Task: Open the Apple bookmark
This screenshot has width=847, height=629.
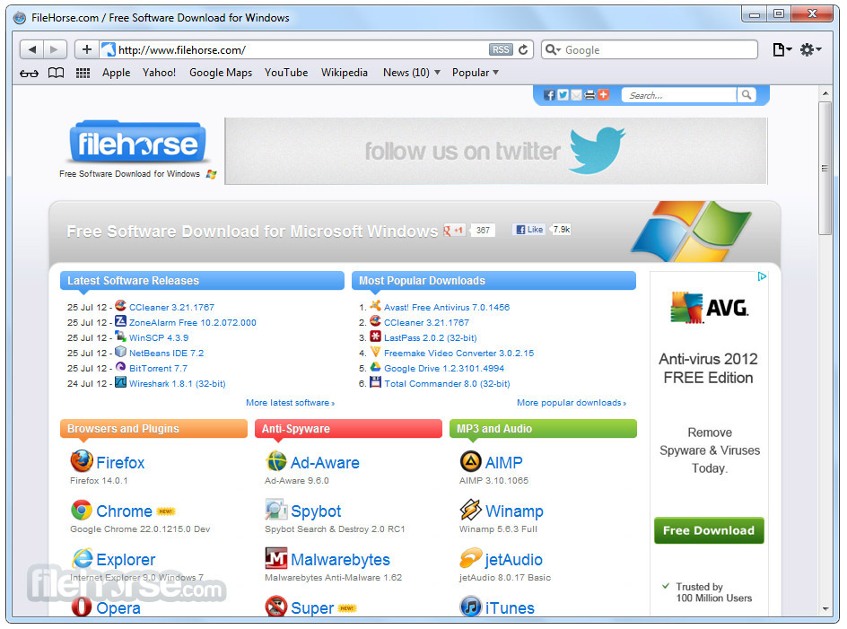Action: [x=116, y=73]
